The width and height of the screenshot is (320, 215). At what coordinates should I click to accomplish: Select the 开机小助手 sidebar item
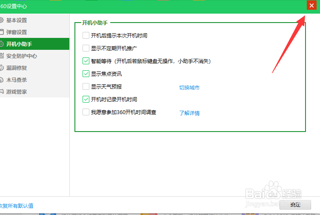pyautogui.click(x=34, y=44)
